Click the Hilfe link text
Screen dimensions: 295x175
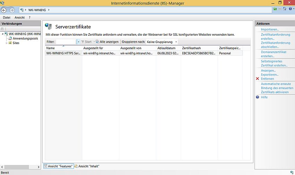264,97
